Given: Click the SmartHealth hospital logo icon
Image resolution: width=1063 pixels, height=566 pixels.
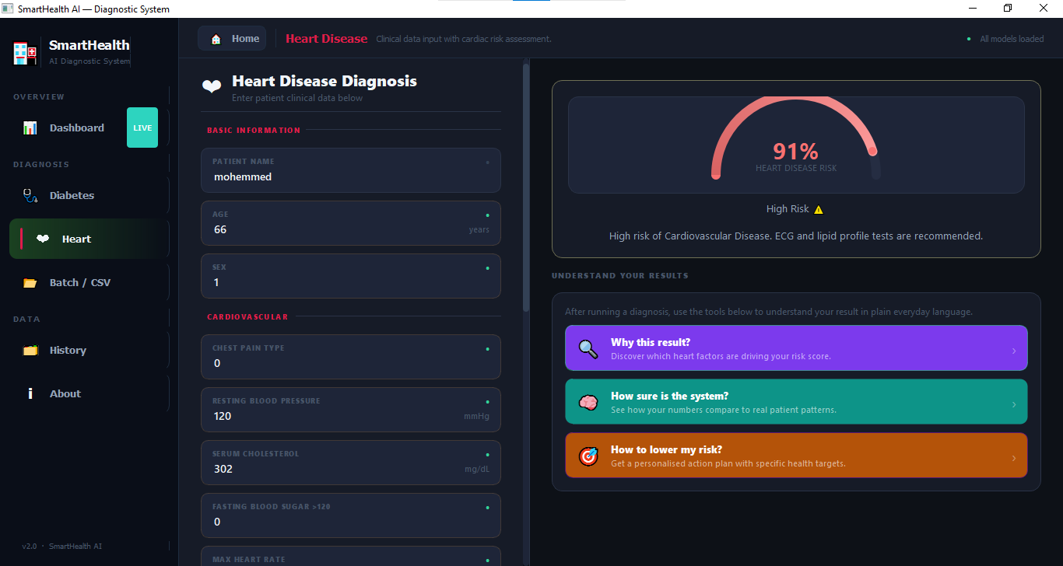Looking at the screenshot, I should tap(25, 53).
